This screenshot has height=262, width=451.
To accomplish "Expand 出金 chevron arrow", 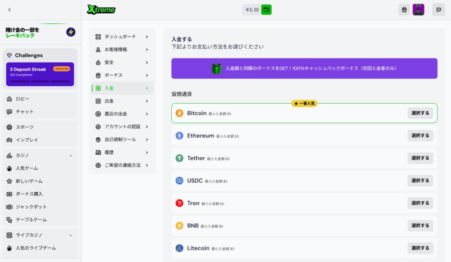I will tap(147, 101).
